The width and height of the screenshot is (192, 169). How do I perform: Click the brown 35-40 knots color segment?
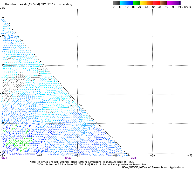pos(163,3)
